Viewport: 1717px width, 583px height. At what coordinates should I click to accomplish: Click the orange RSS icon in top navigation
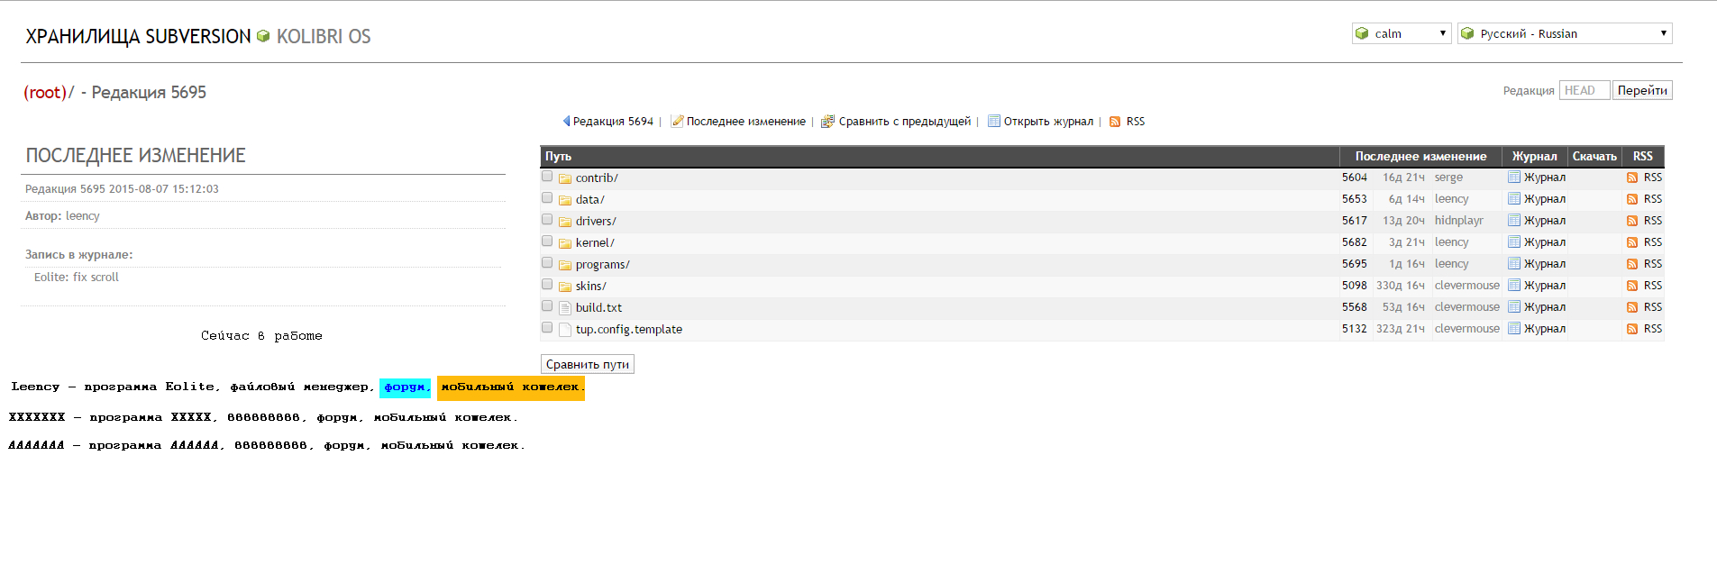pyautogui.click(x=1115, y=122)
